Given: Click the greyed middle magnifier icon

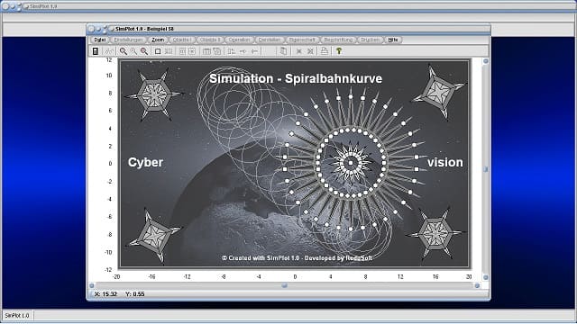Looking at the screenshot, I should 133,51.
